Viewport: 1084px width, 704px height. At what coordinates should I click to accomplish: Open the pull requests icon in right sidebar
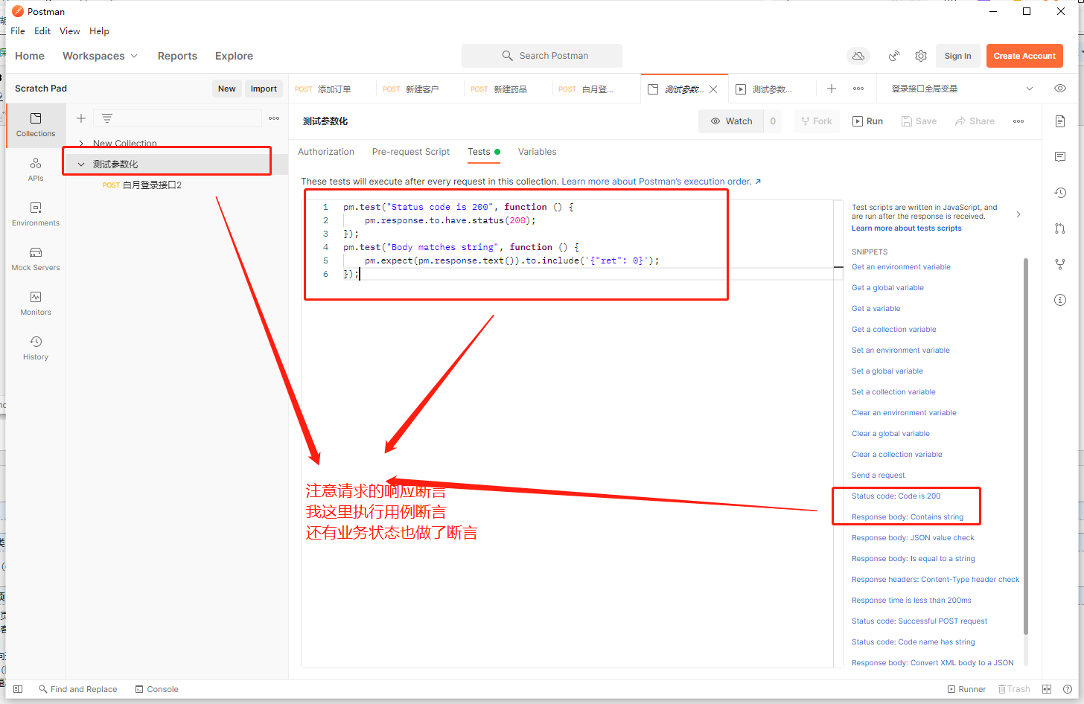point(1060,228)
